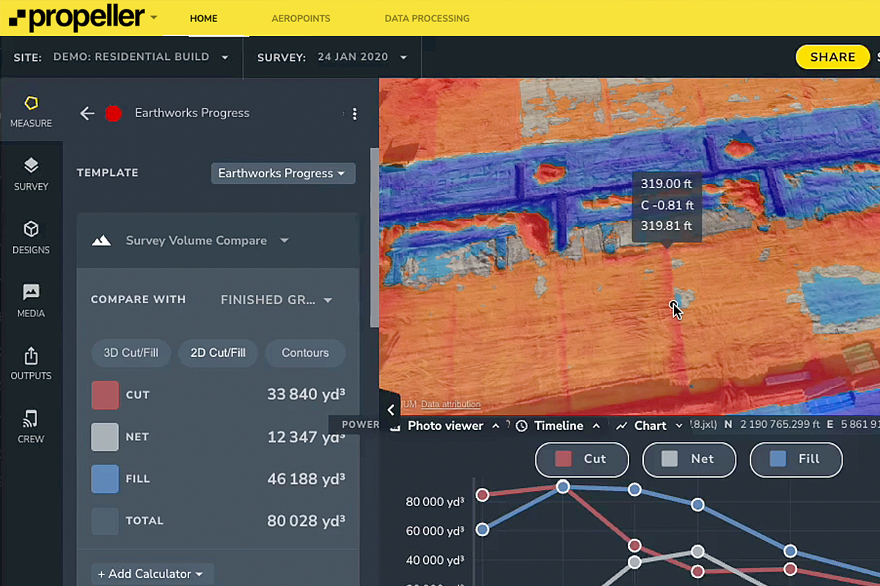
Task: Click the Fill blue color swatch
Action: click(x=105, y=478)
